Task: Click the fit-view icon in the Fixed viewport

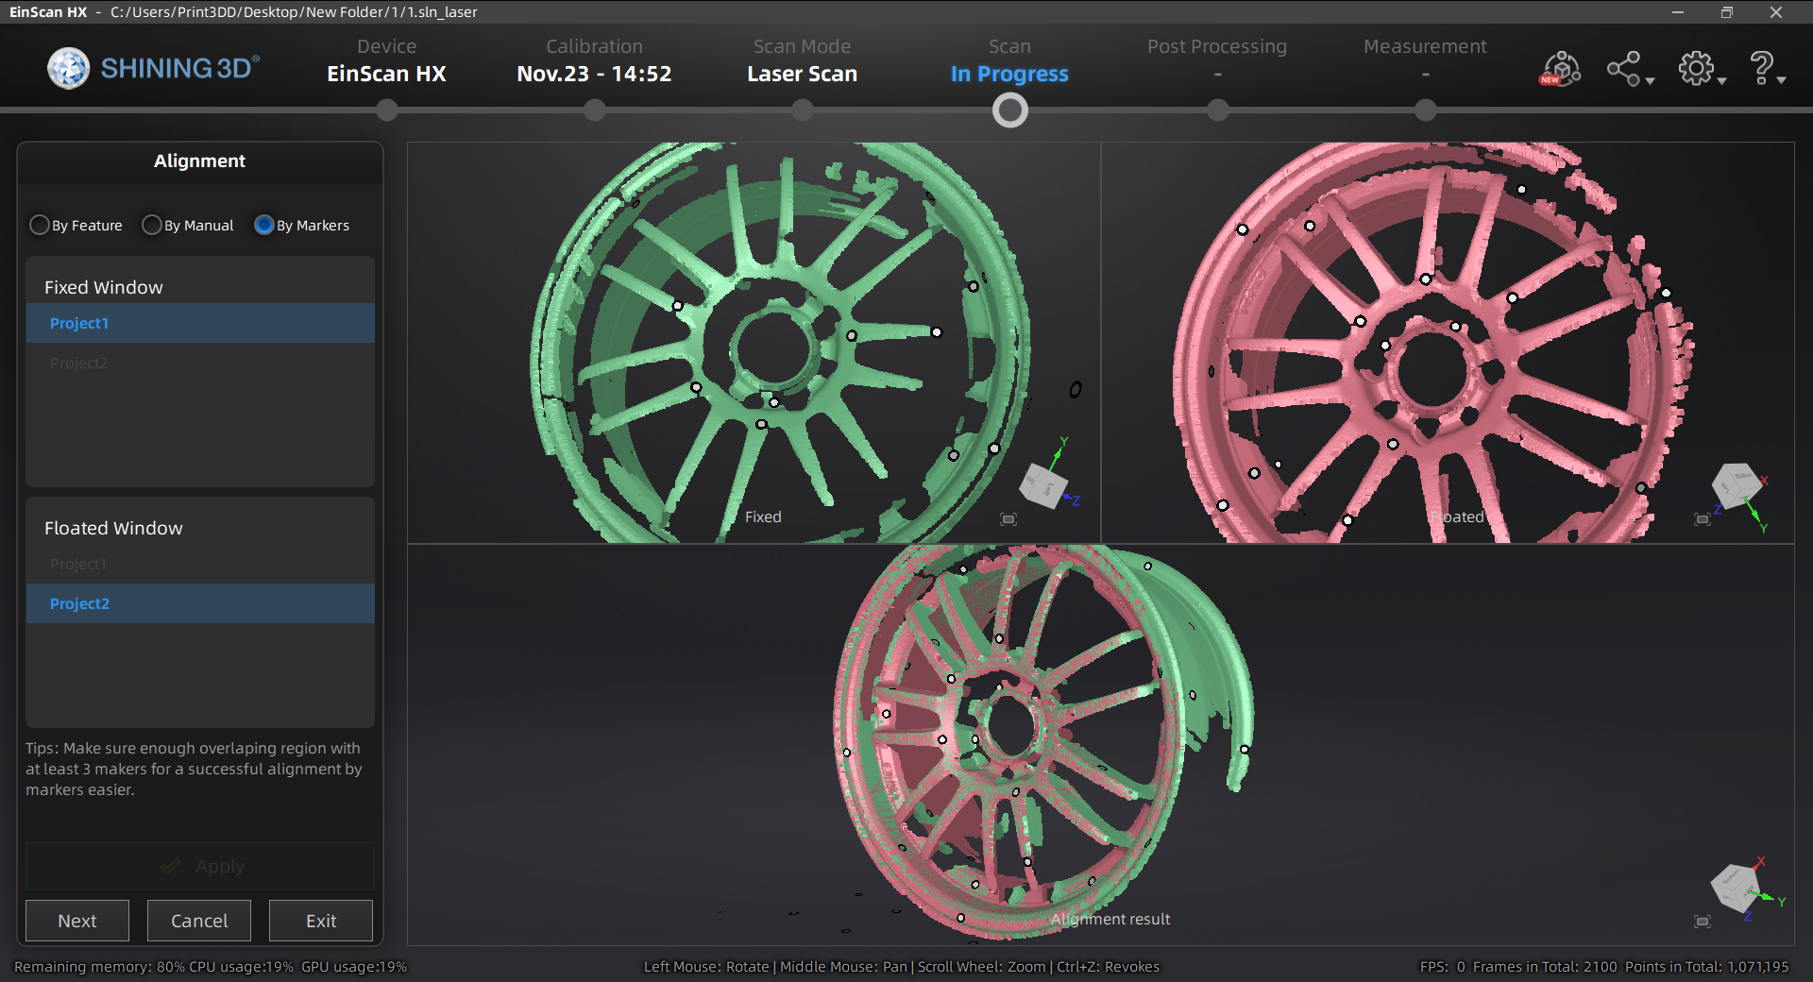Action: tap(1008, 519)
